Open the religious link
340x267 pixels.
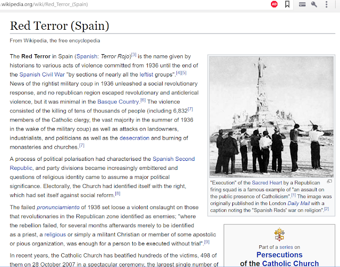[55, 235]
